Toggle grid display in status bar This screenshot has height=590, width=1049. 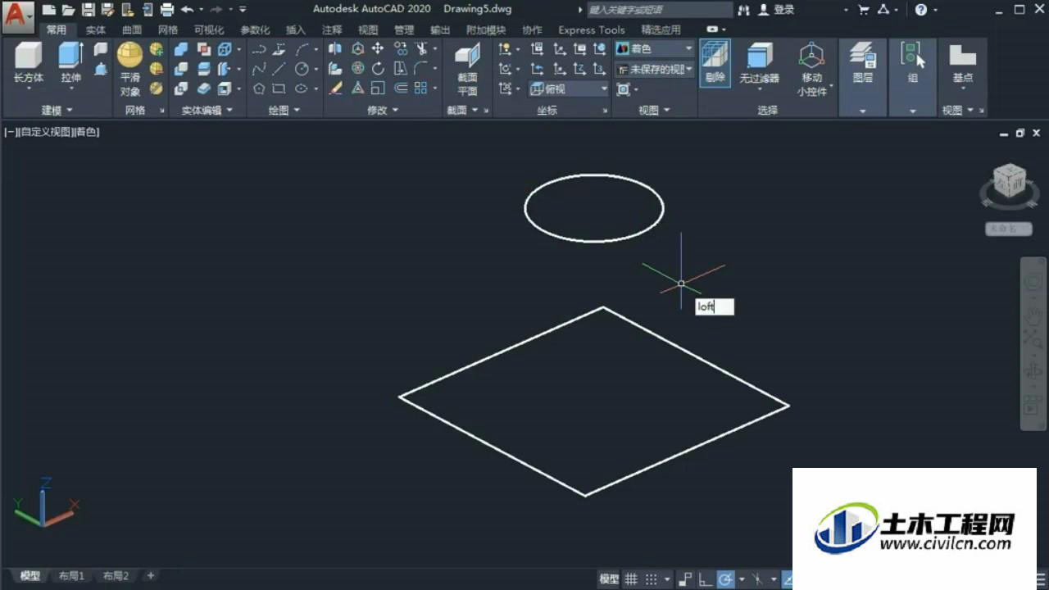click(632, 579)
